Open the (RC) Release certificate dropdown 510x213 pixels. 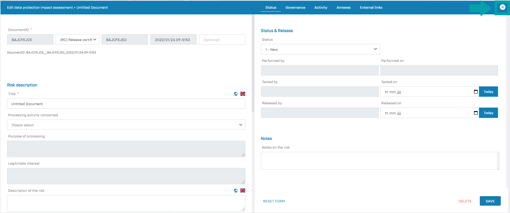[x=78, y=40]
